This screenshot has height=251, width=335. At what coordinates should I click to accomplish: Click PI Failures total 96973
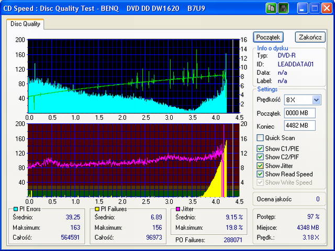pos(154,237)
